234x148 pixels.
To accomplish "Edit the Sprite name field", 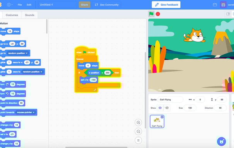I will [170, 99].
